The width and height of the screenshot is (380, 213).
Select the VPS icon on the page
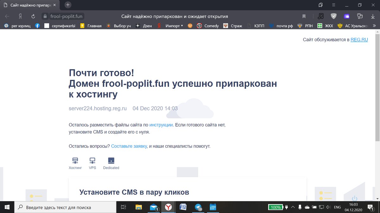pos(92,160)
